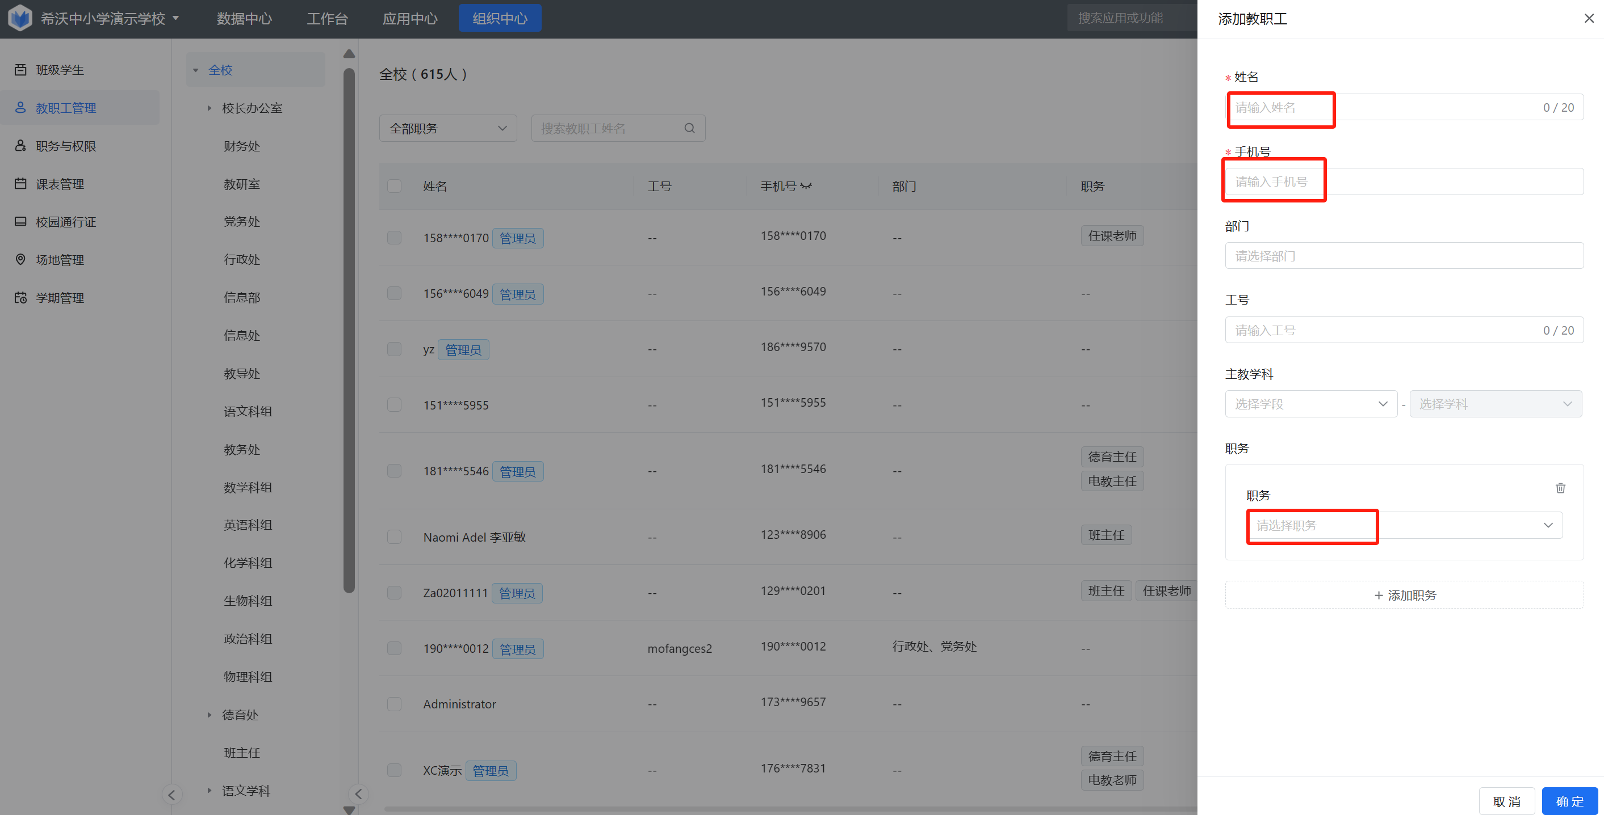Screen dimensions: 1604x815
Task: Click the 任课老师 tag in 158****0170 row
Action: [x=1112, y=235]
